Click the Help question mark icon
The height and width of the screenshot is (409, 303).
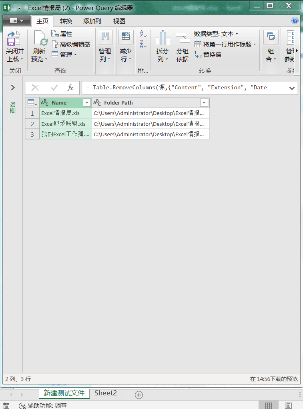(295, 20)
